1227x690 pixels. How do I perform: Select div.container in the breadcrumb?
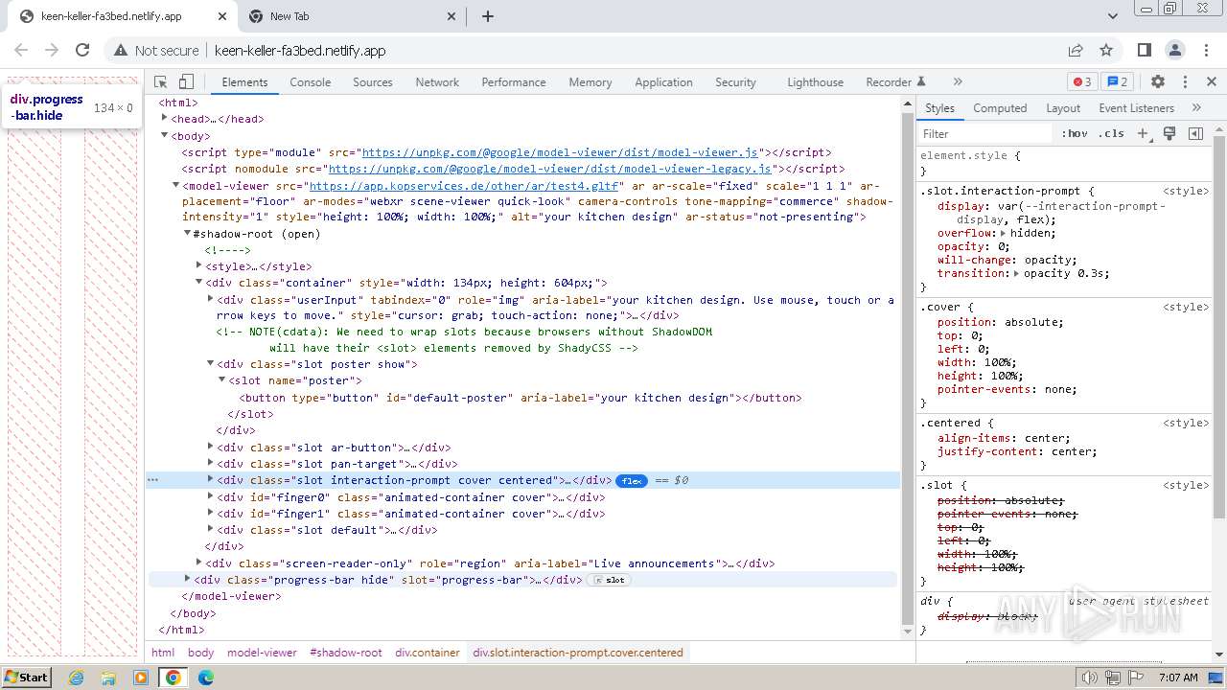[428, 653]
